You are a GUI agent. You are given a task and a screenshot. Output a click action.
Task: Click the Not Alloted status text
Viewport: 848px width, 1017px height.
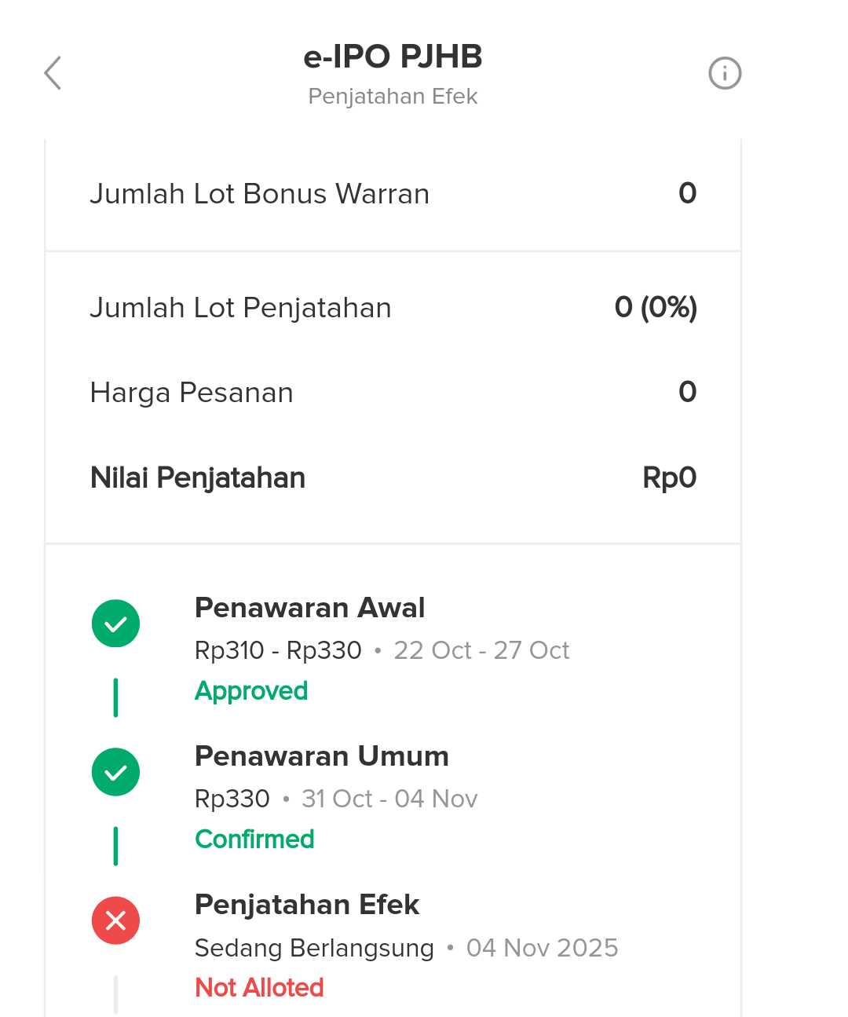tap(259, 988)
